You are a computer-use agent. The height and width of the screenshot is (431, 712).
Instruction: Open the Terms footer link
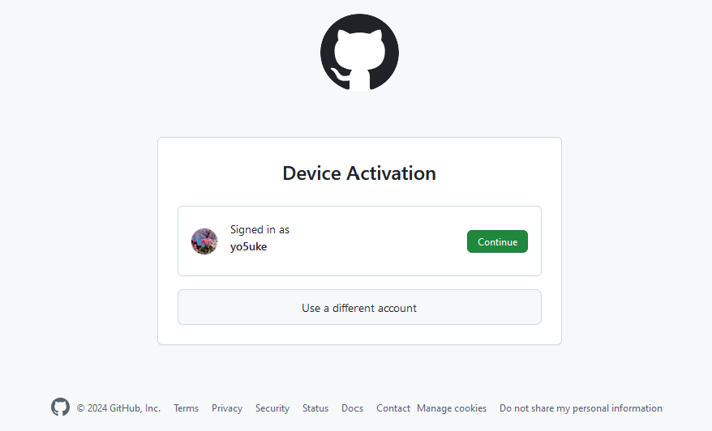[186, 408]
